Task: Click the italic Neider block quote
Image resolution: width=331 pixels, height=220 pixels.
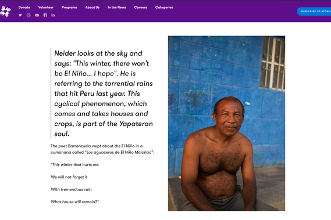Action: (104, 93)
